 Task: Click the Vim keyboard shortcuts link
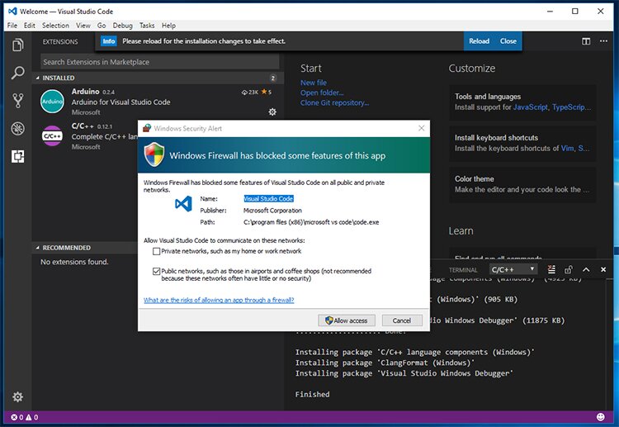(567, 148)
